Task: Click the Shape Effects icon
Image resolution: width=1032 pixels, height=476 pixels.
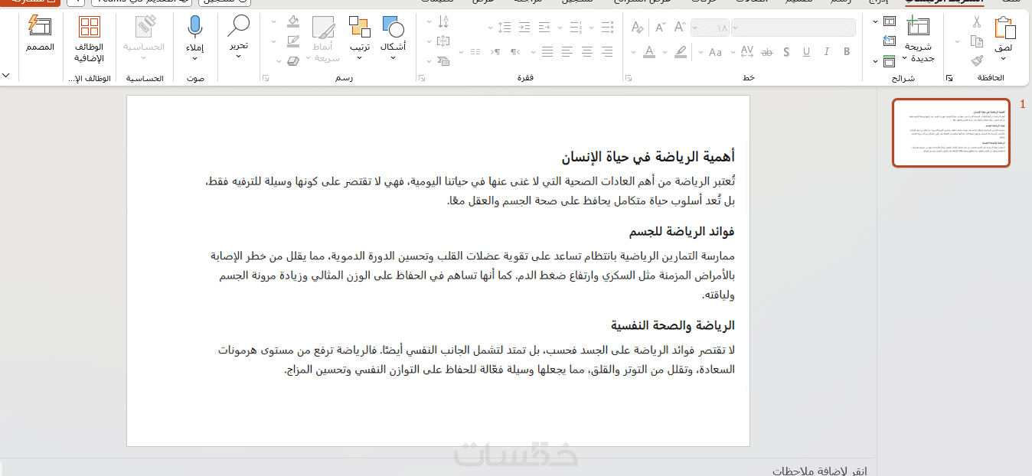Action: (294, 61)
